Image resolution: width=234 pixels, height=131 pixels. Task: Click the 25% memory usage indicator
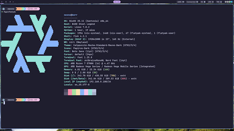coord(211,2)
